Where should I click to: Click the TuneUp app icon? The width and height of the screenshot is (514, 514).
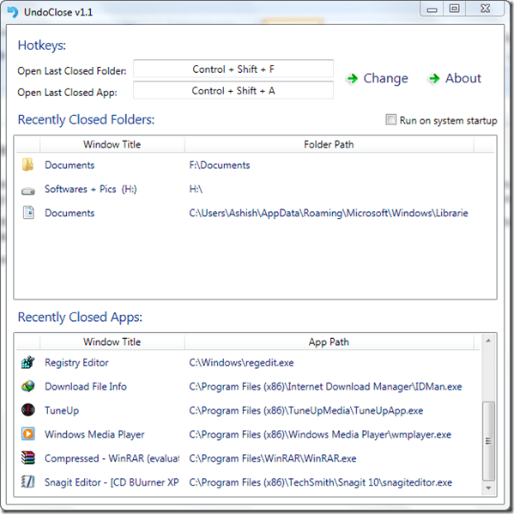pos(27,410)
